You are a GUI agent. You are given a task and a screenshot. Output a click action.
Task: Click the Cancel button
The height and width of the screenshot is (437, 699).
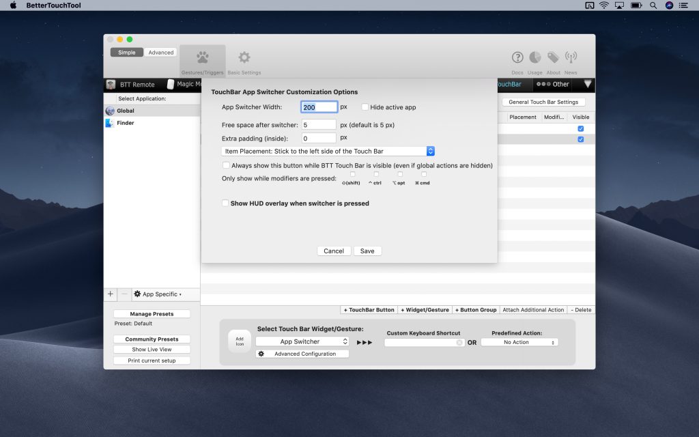click(x=334, y=251)
